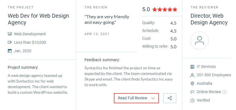Expand the Read Full Review button
This screenshot has height=110, width=236.
[x=136, y=98]
